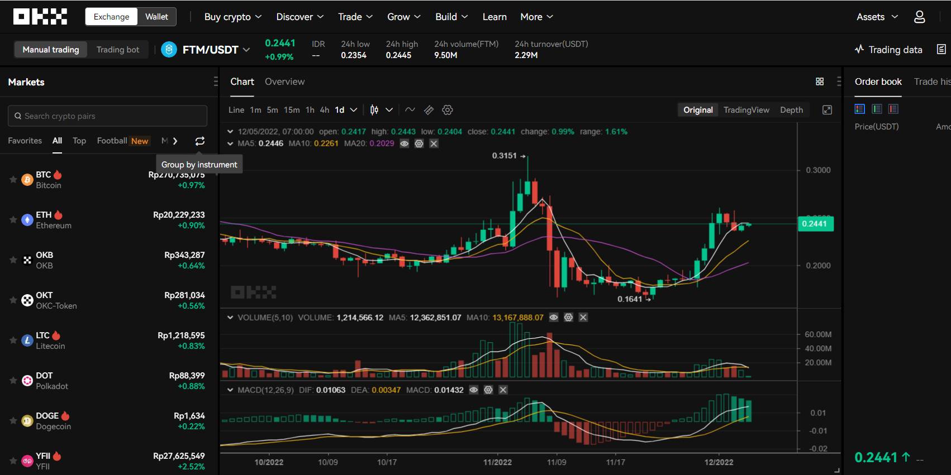Select the candlestick chart style icon
This screenshot has height=475, width=951.
pos(374,110)
